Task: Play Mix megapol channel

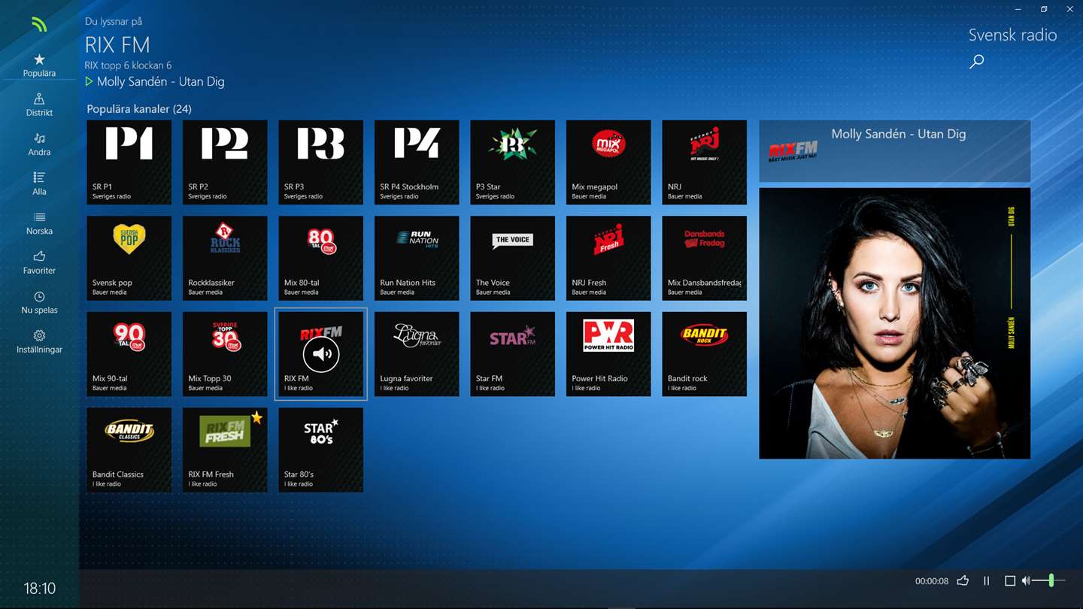Action: click(x=608, y=162)
